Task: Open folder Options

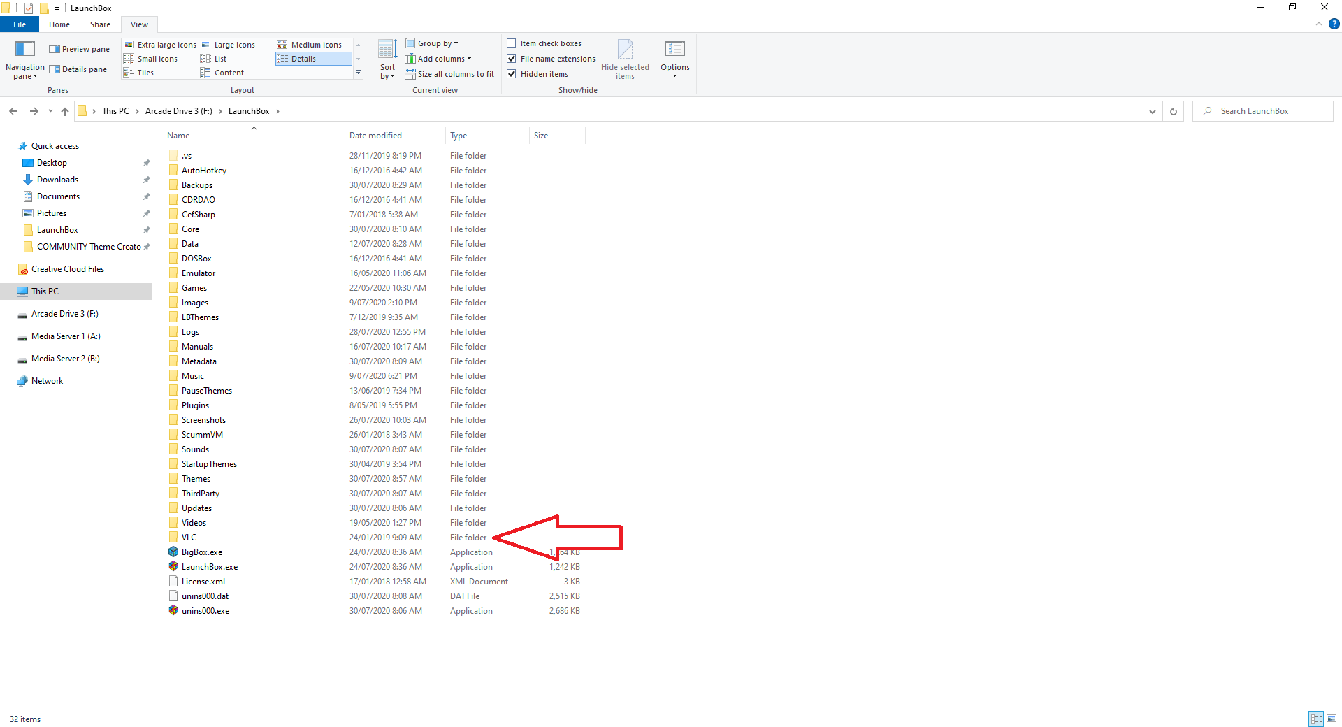Action: click(x=675, y=60)
